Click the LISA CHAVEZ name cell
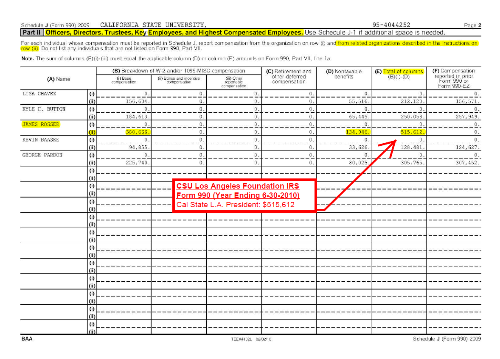 39,94
